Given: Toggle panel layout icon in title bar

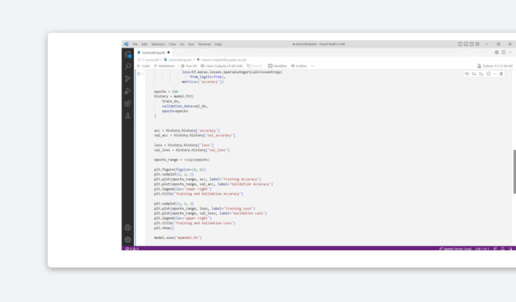Looking at the screenshot, I should pyautogui.click(x=466, y=44).
